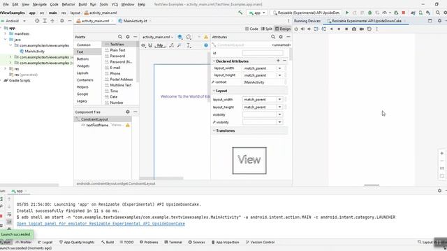Open the Declared layout_width match_parent dropdown
The width and height of the screenshot is (447, 251).
point(279,68)
